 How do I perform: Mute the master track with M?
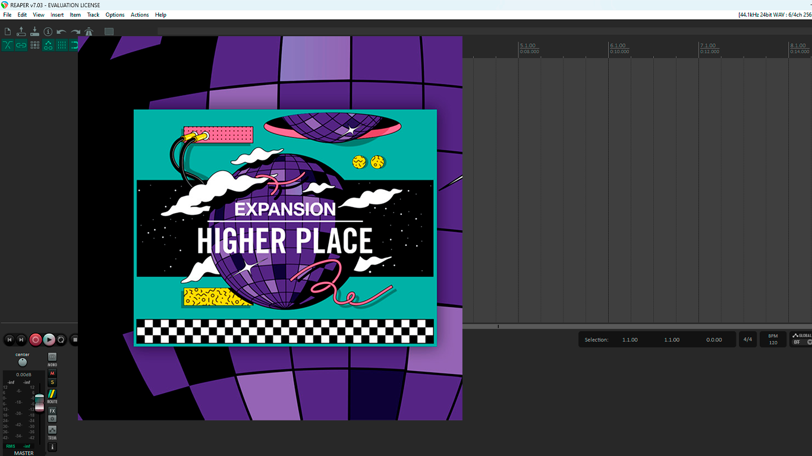pos(52,373)
